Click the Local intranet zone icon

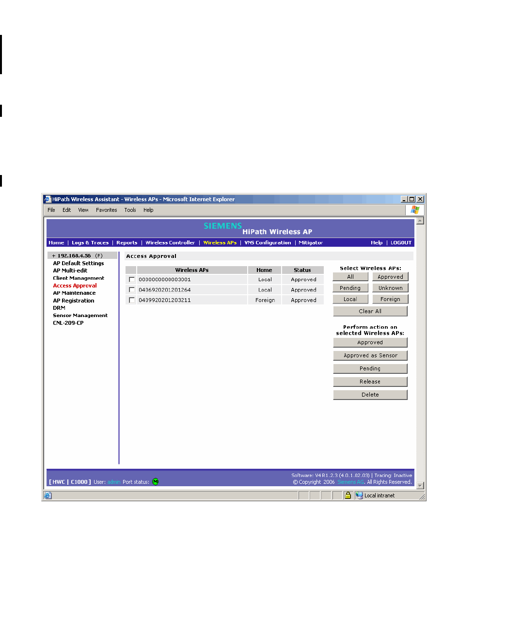click(359, 495)
